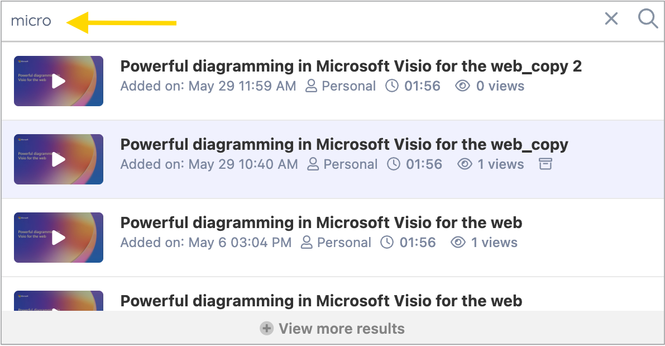Play the web_copy 2 video thumbnail
The height and width of the screenshot is (346, 665).
(58, 81)
